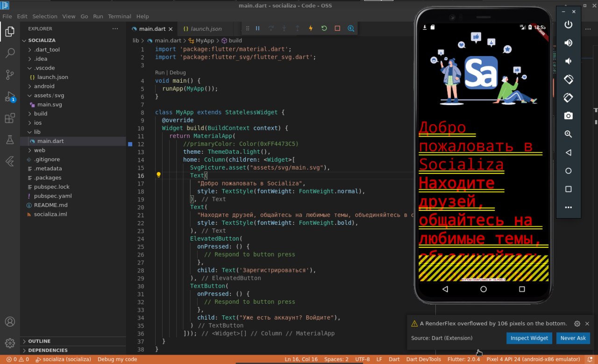Open the Search view in activity bar

[x=10, y=53]
